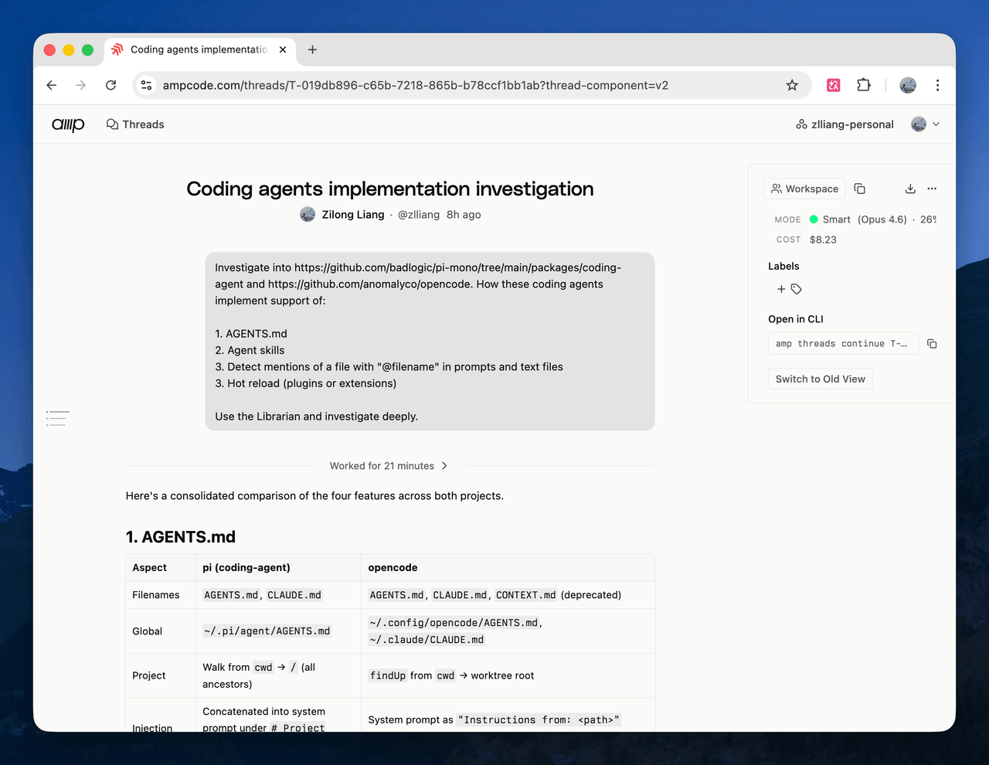Image resolution: width=989 pixels, height=765 pixels.
Task: Switch to Old View
Action: 821,379
